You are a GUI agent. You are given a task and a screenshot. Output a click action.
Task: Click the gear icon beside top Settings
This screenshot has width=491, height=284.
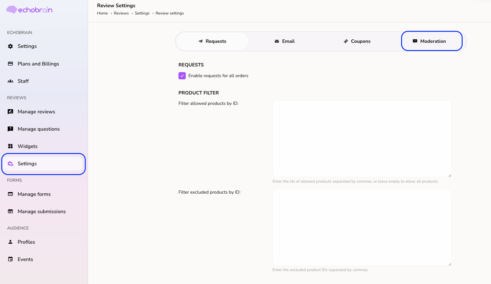(x=10, y=46)
